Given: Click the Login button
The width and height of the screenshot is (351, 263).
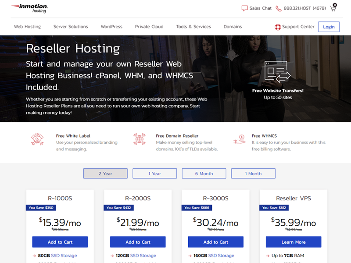Looking at the screenshot, I should [329, 27].
